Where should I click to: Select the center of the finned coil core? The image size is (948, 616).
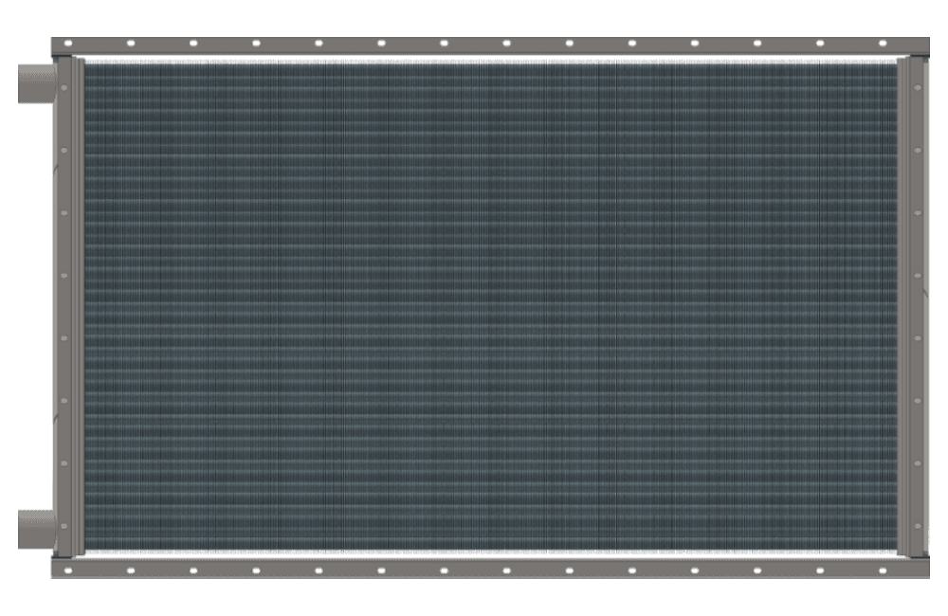[x=490, y=306]
